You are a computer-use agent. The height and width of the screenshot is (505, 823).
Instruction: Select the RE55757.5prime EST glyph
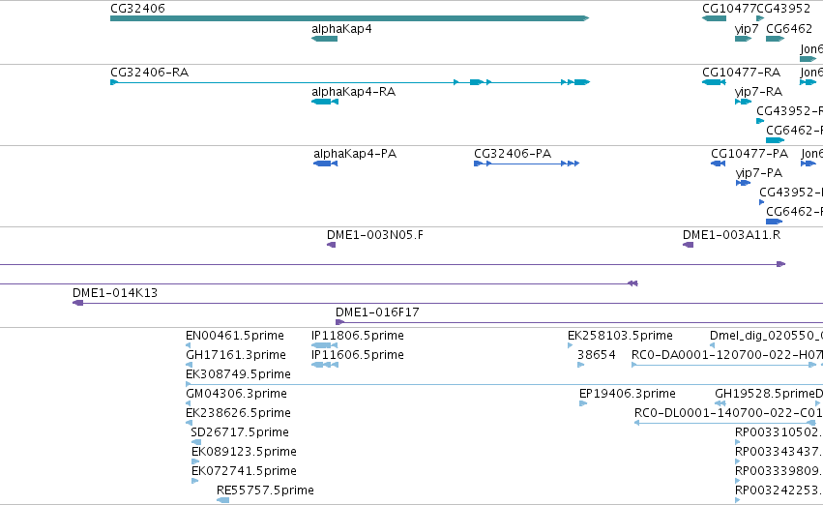click(x=223, y=500)
